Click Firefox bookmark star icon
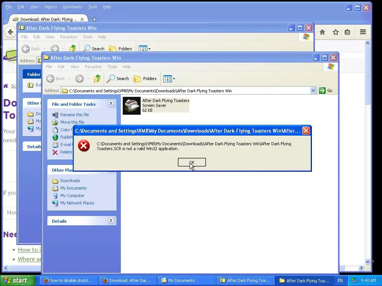The width and height of the screenshot is (382, 286). [x=336, y=32]
